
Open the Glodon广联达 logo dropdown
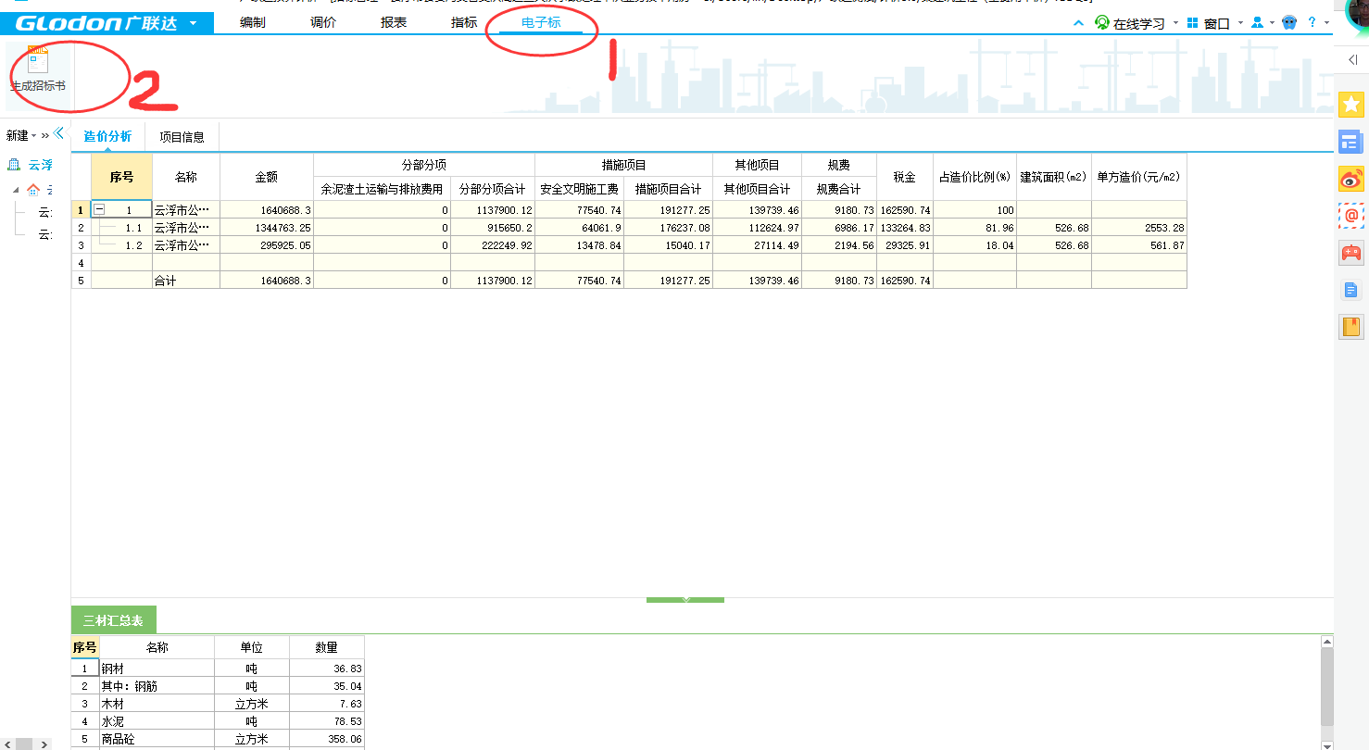pos(192,23)
